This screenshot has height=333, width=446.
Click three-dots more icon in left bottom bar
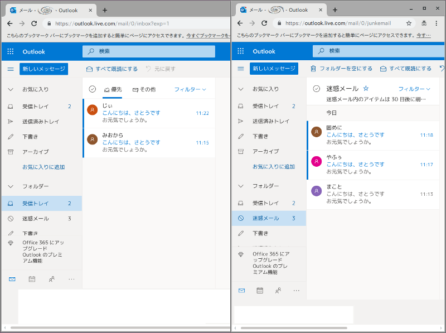[71, 279]
